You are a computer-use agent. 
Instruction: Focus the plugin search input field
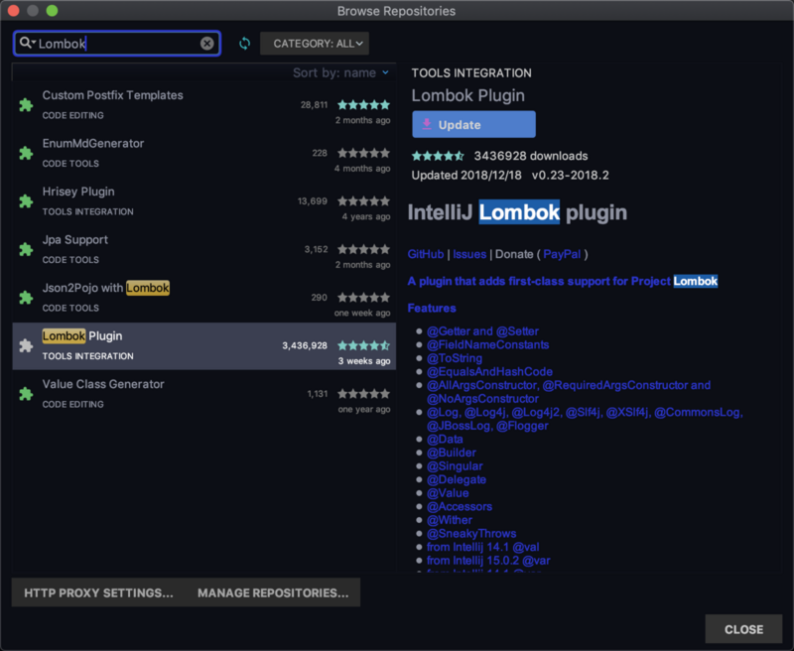[x=117, y=44]
